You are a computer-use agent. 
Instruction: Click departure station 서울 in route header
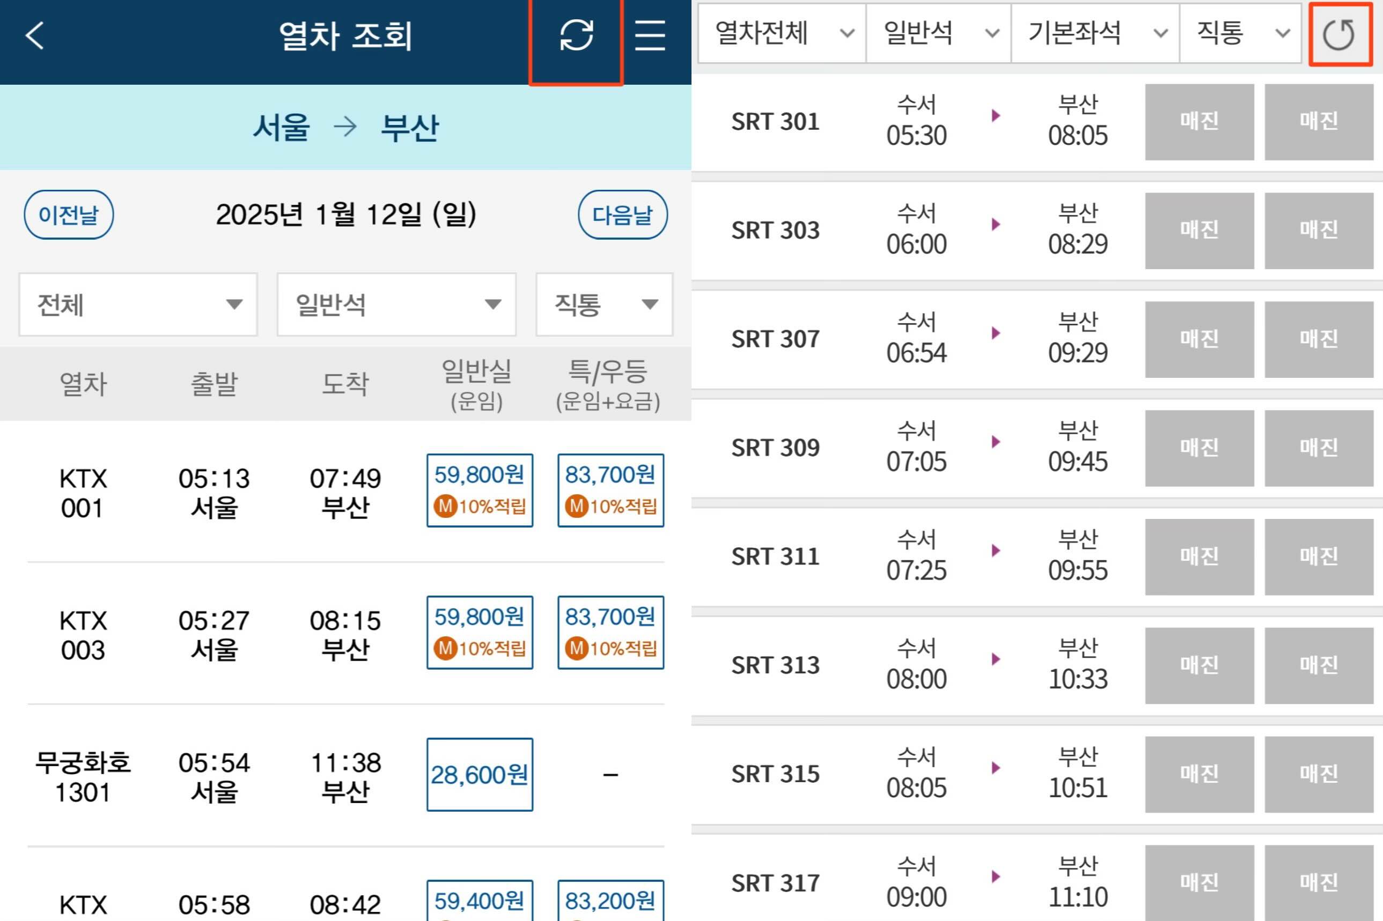282,127
